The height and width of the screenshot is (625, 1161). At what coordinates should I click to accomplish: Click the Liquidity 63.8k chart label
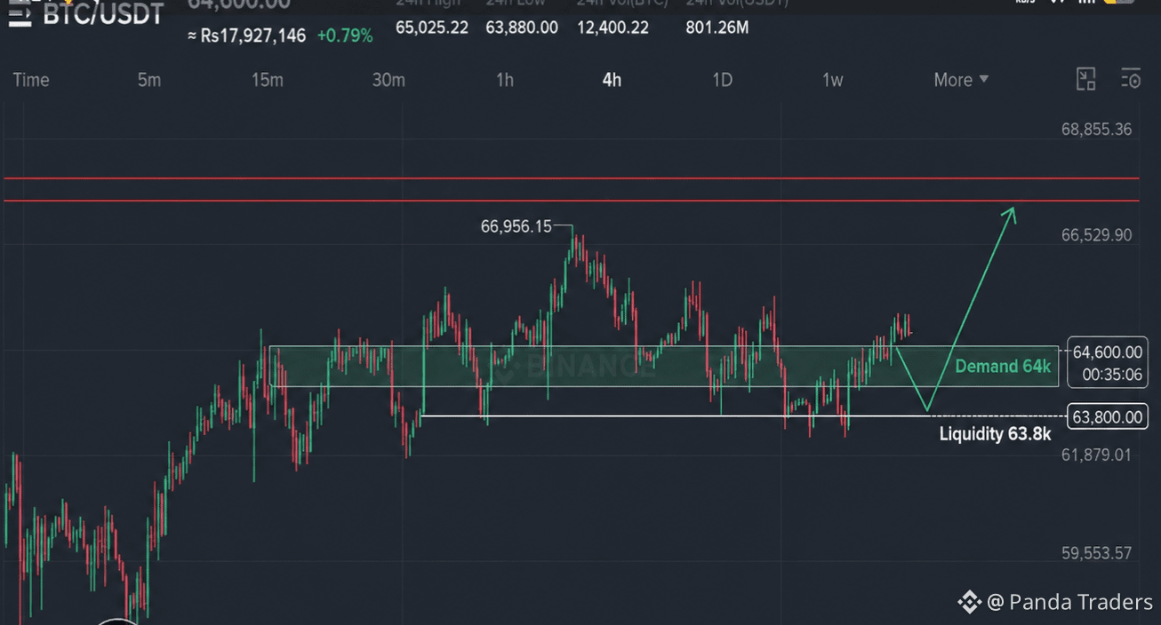[x=995, y=434]
